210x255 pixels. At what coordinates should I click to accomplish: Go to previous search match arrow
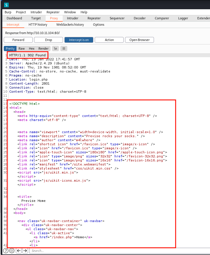19,251
